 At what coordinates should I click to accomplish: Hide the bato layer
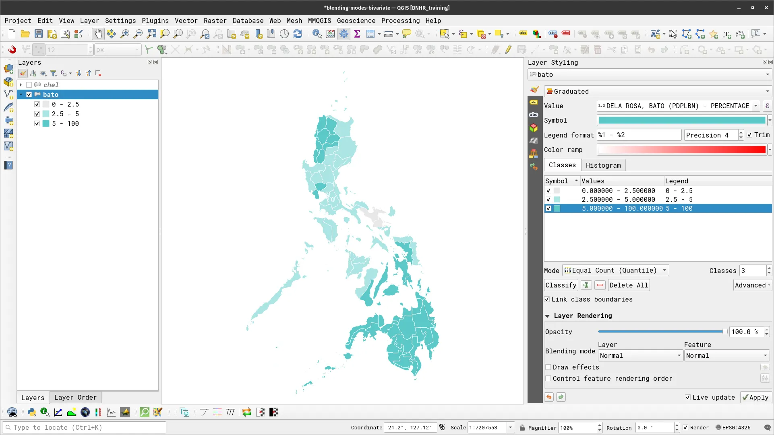29,94
